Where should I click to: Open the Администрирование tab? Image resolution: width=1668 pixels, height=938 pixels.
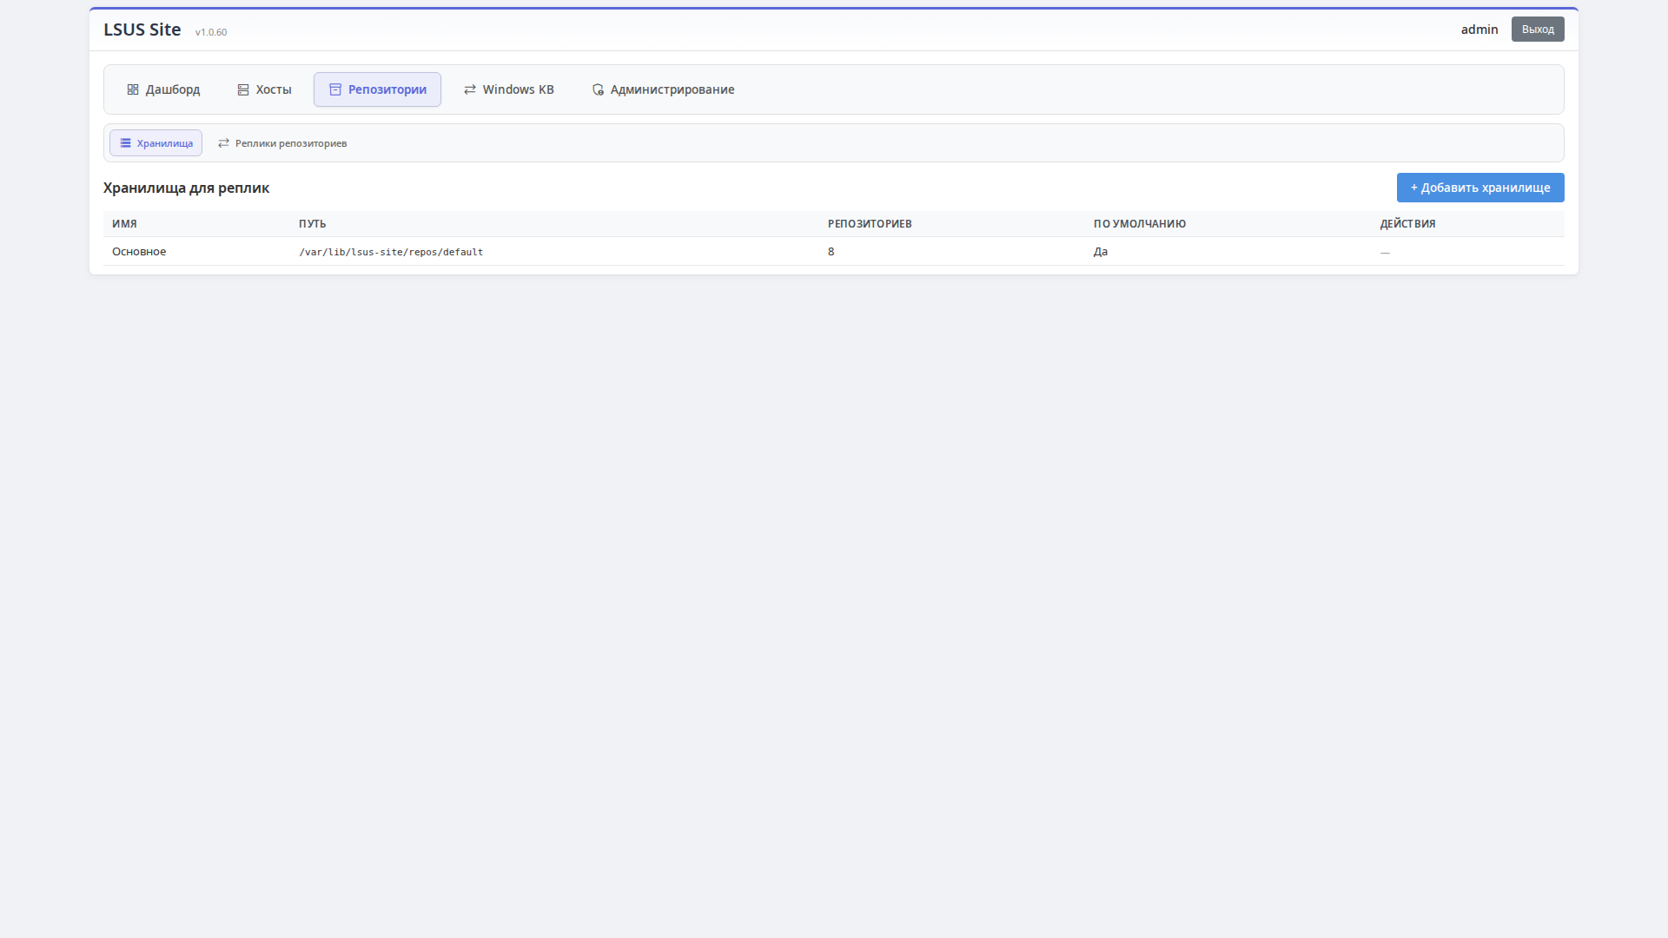pos(663,89)
